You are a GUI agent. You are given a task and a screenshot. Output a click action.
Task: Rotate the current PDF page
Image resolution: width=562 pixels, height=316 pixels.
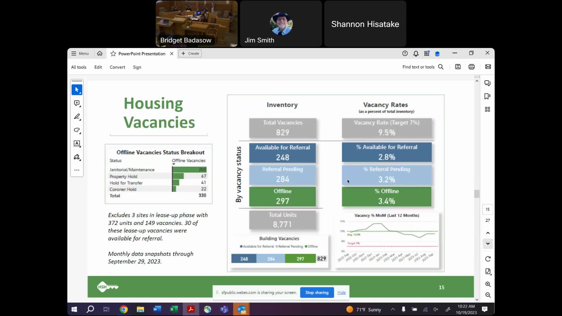[x=488, y=259]
